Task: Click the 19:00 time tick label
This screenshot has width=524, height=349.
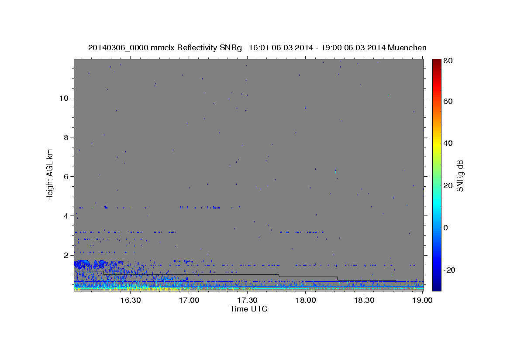Action: 423,301
